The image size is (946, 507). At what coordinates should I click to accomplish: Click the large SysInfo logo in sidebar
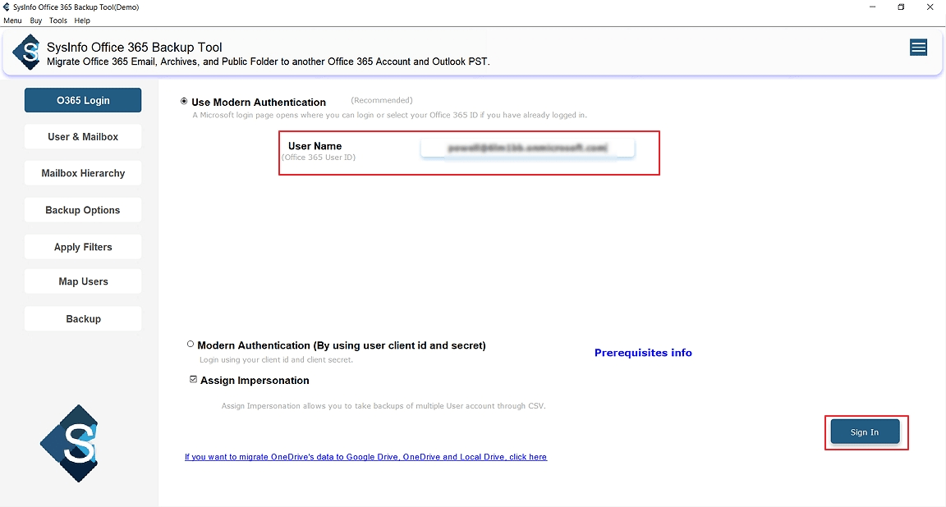pos(69,443)
